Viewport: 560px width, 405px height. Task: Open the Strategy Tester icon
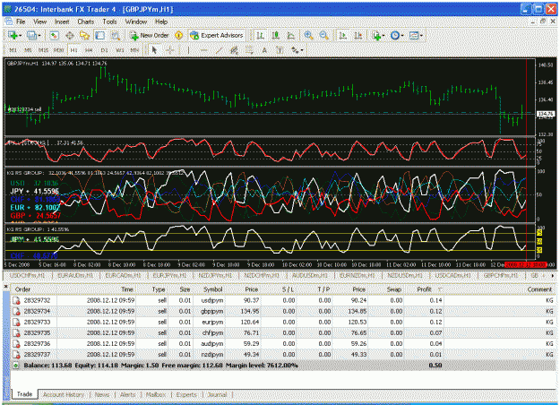(115, 35)
